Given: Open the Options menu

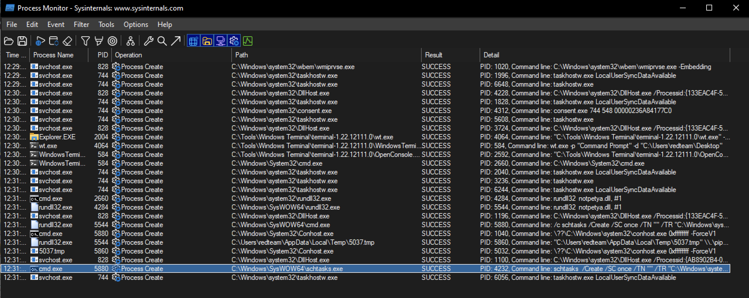Looking at the screenshot, I should pyautogui.click(x=136, y=25).
